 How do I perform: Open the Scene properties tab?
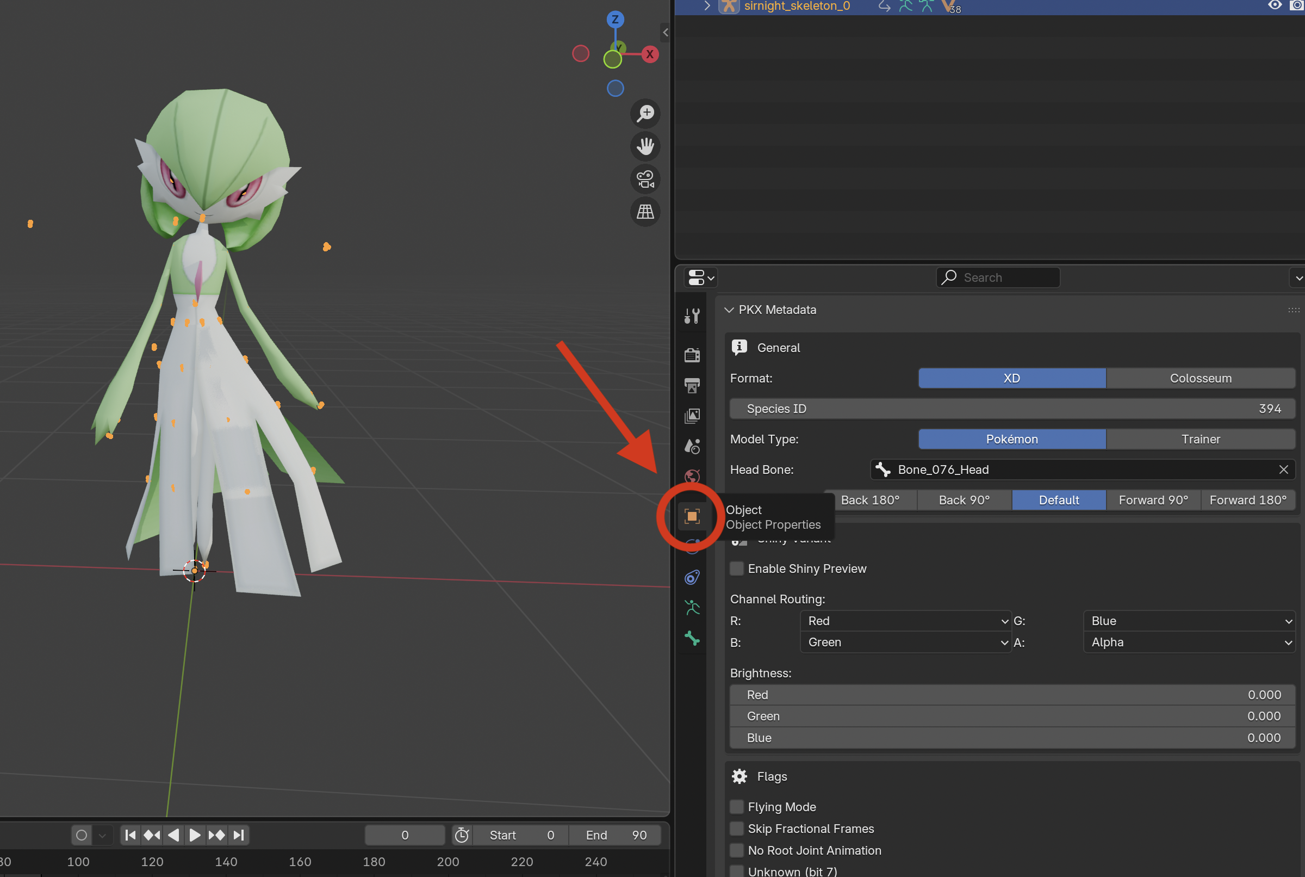click(692, 446)
